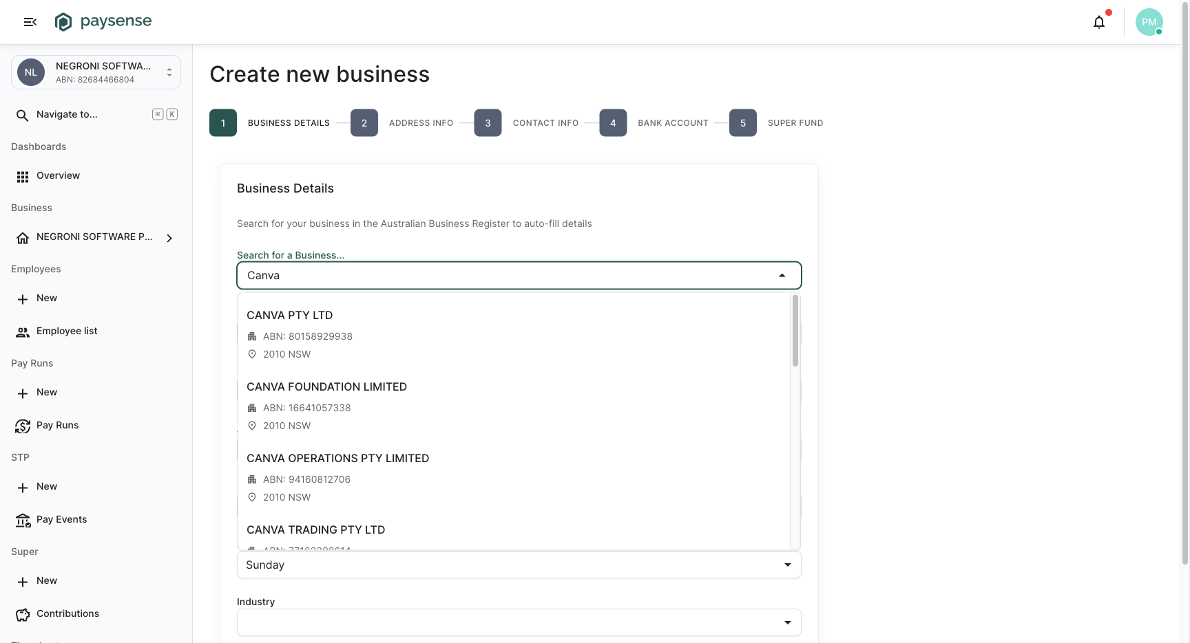Click the Pay Runs dollar cycle icon
Viewport: 1190px width, 643px height.
click(23, 426)
